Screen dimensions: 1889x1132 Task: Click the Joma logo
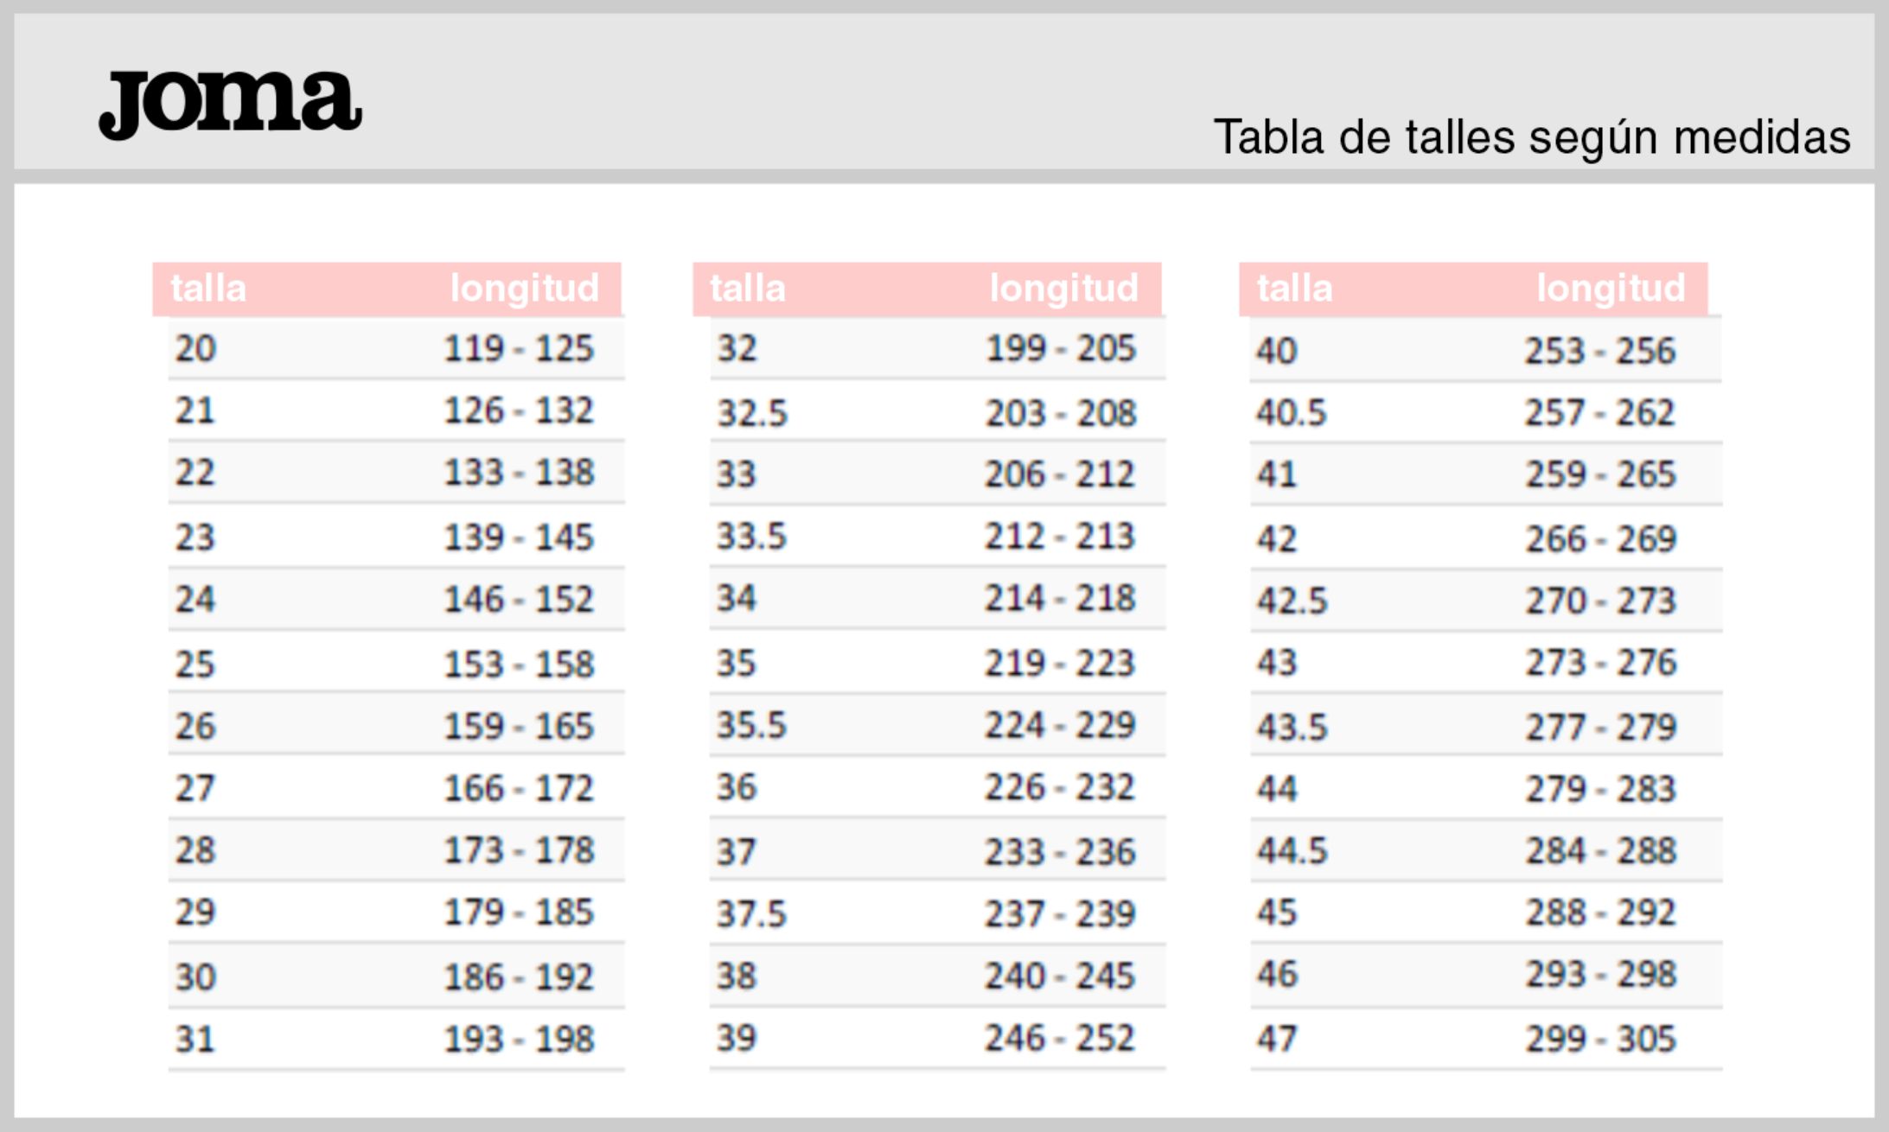pyautogui.click(x=230, y=104)
